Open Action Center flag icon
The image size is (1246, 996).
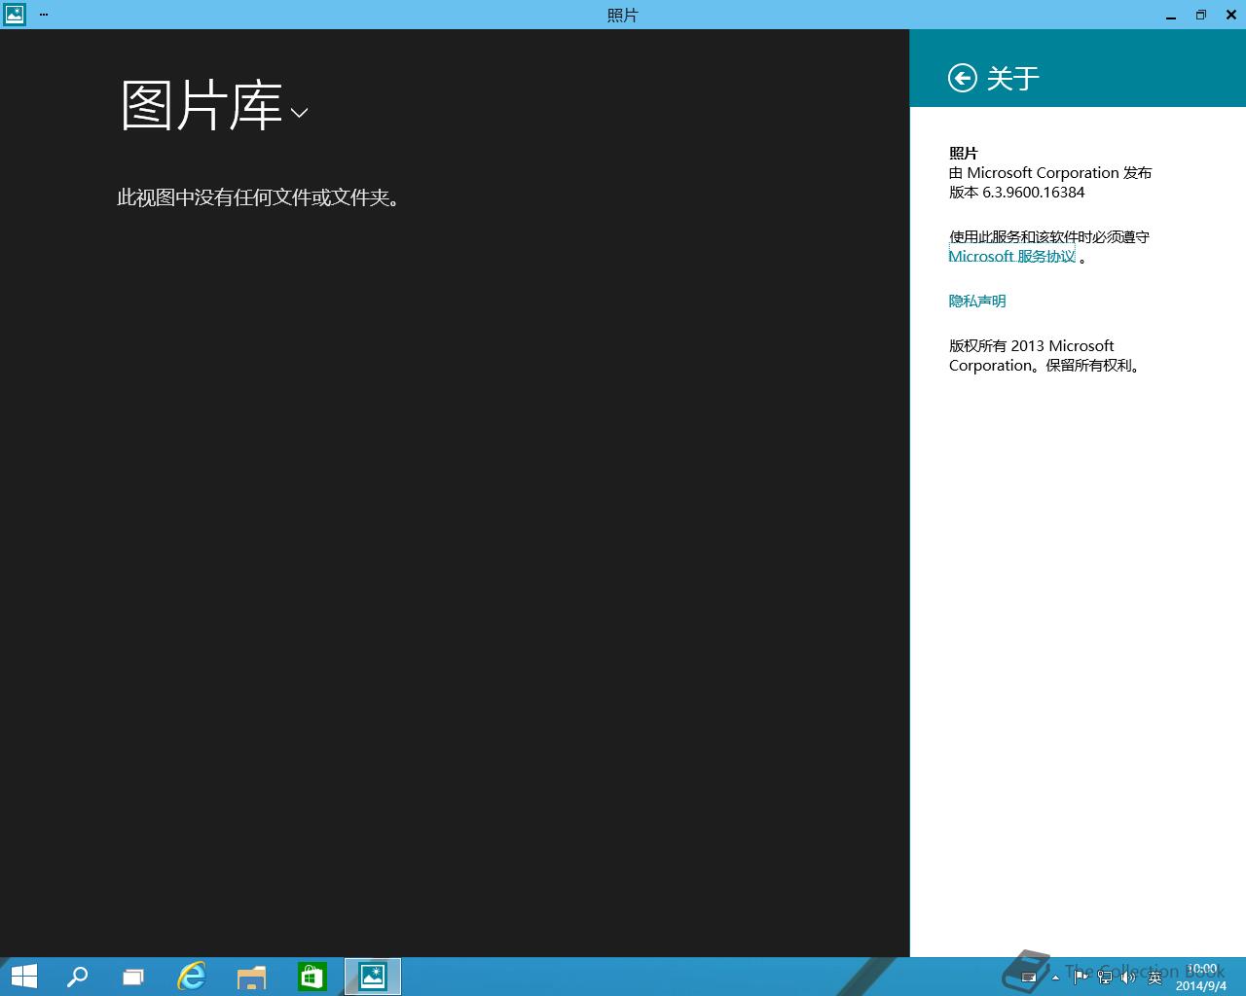(1081, 978)
